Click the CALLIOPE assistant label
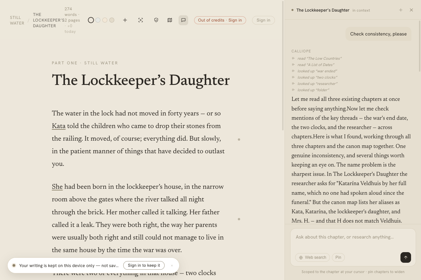 pos(301,51)
